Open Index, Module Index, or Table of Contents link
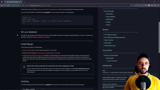 pos(115,77)
